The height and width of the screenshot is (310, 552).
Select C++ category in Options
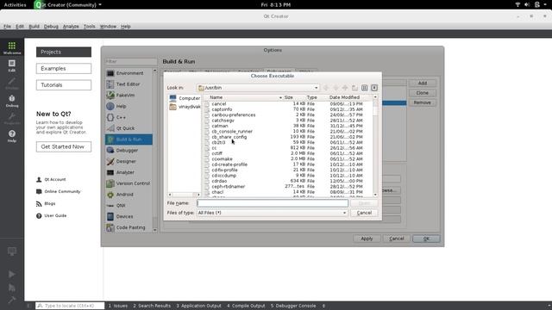point(129,117)
